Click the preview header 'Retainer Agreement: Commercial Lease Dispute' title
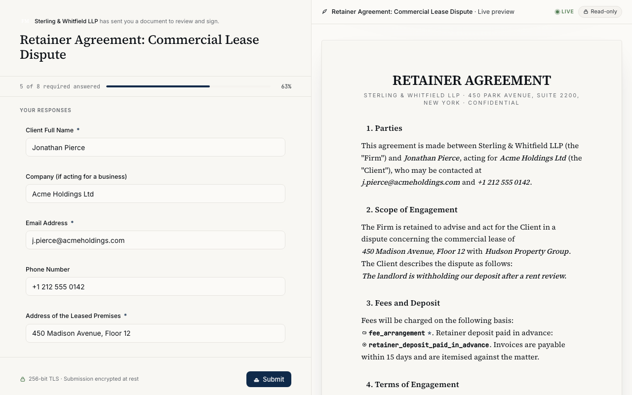This screenshot has height=395, width=632. coord(402,11)
